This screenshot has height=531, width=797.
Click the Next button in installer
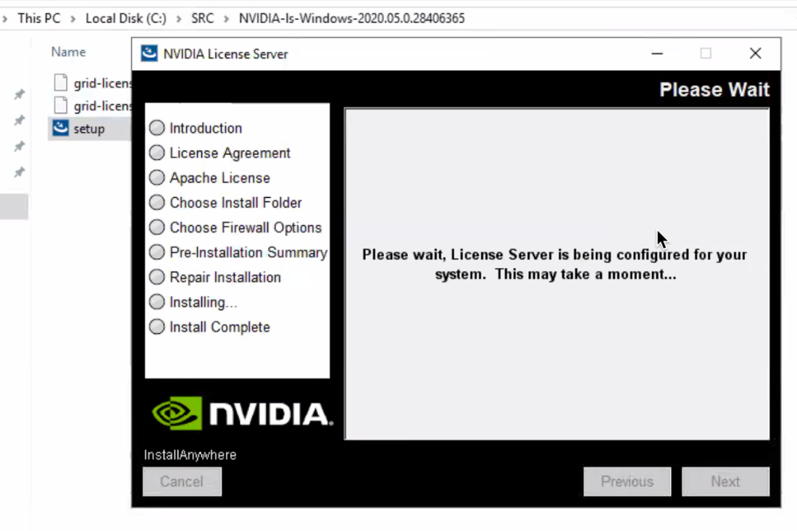click(x=725, y=481)
